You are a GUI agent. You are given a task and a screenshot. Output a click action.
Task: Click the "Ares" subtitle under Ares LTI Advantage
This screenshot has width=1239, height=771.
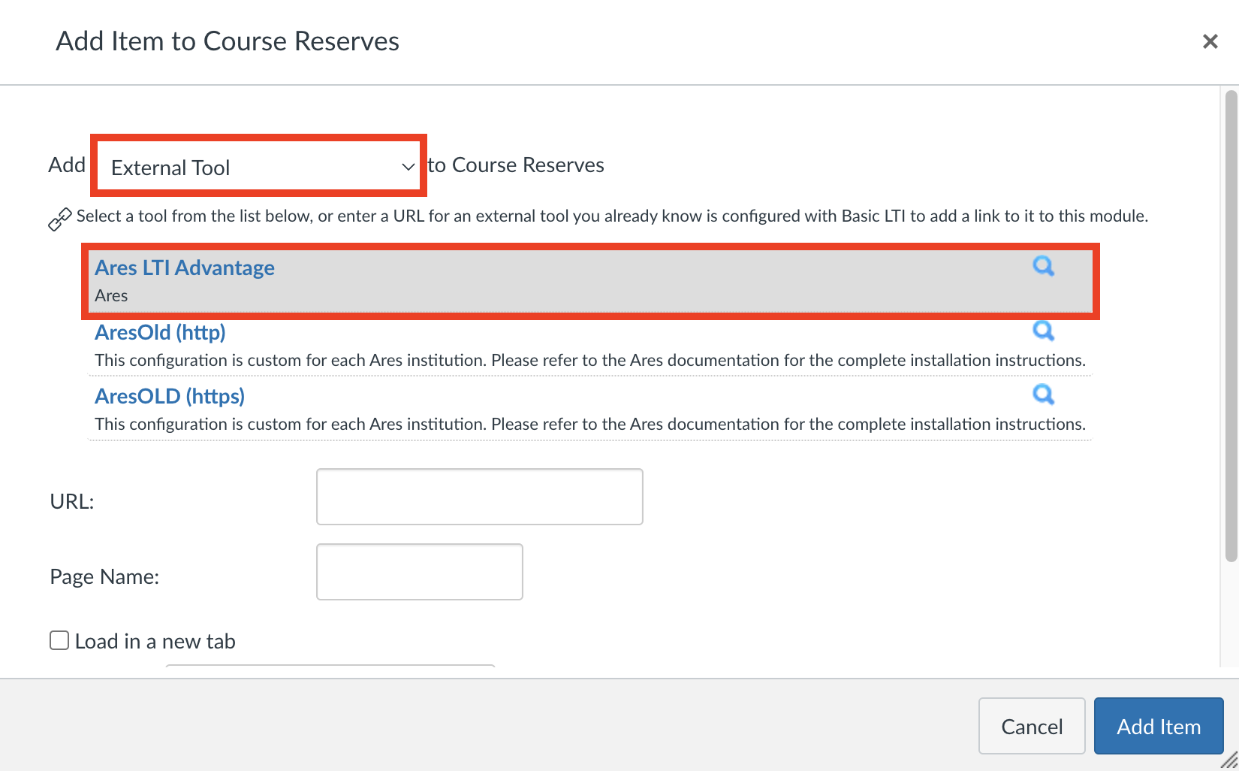[x=111, y=296]
